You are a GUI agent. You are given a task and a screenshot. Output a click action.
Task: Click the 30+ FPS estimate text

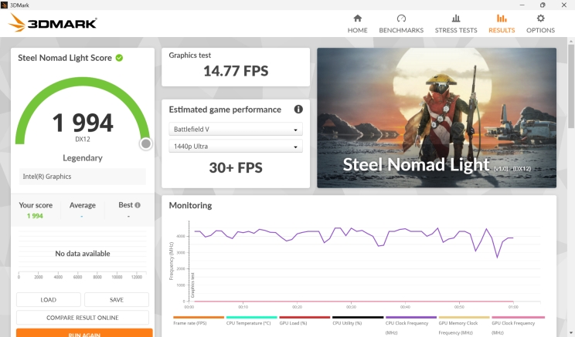(x=236, y=167)
